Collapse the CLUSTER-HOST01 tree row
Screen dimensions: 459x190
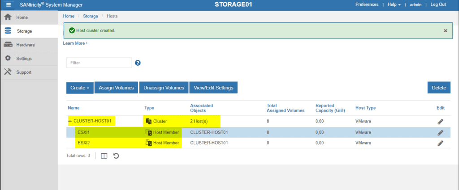(x=70, y=121)
